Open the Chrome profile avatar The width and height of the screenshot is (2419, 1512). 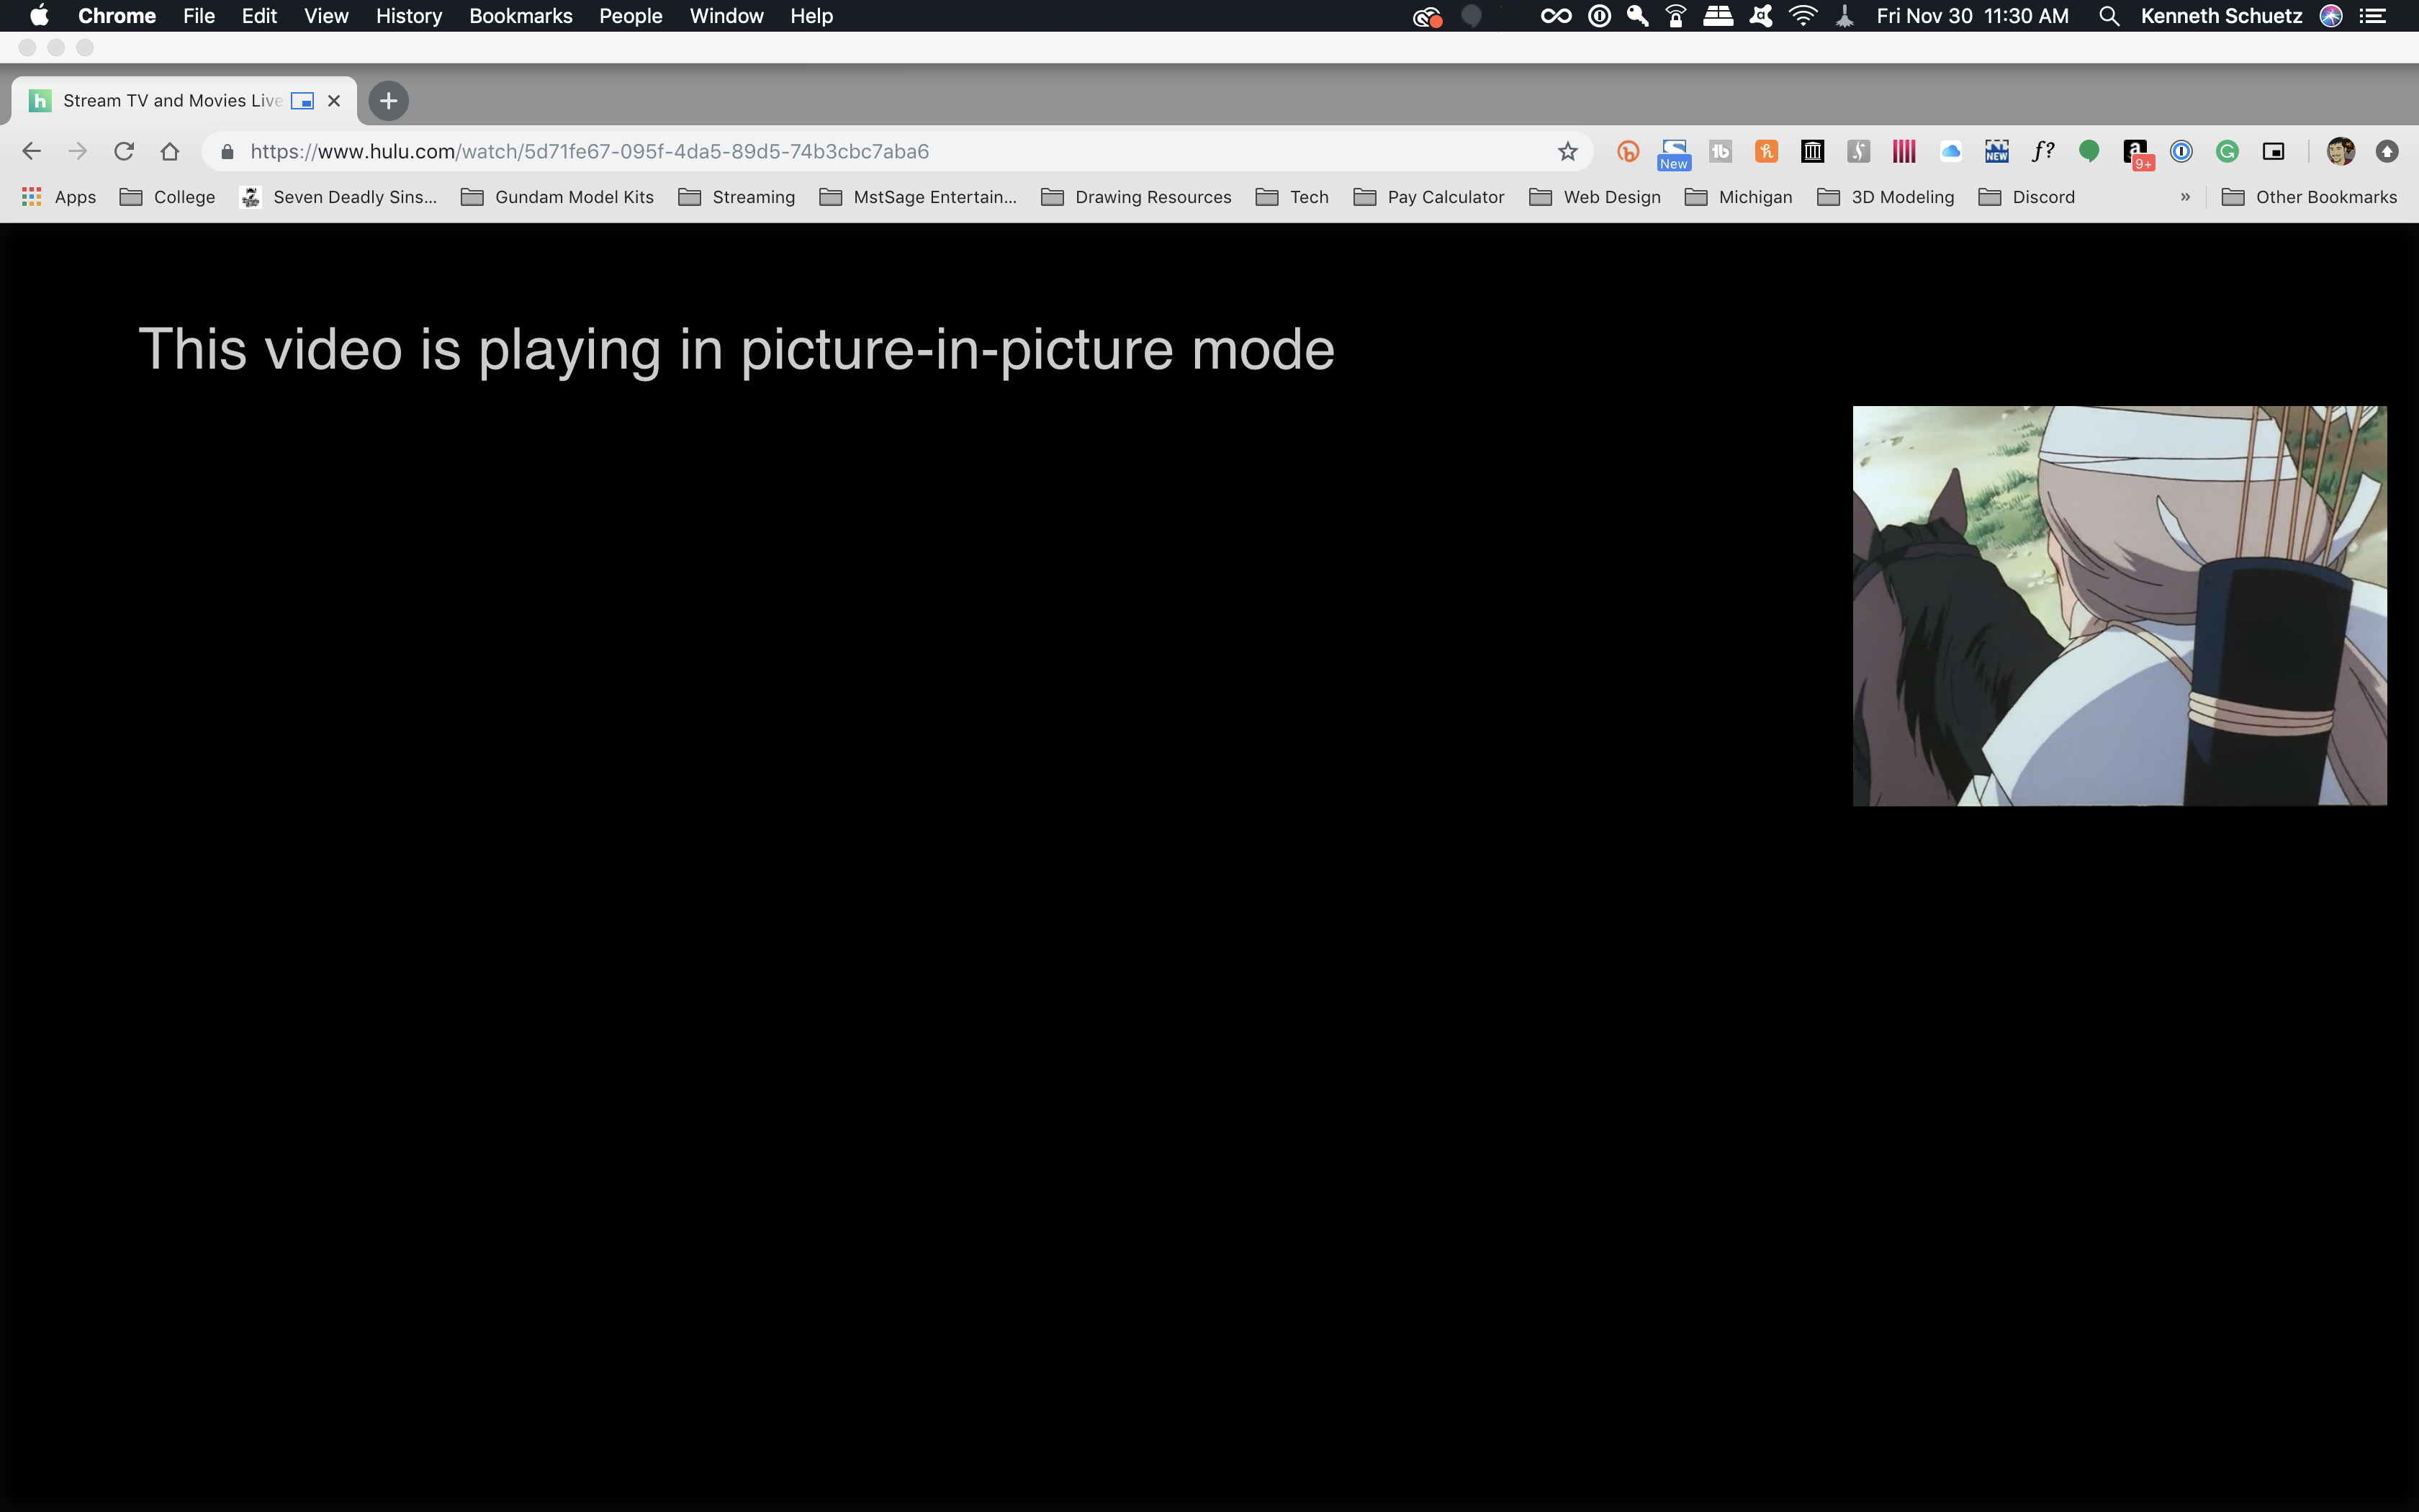pyautogui.click(x=2340, y=151)
